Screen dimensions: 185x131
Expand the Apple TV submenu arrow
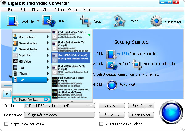tap(48, 55)
